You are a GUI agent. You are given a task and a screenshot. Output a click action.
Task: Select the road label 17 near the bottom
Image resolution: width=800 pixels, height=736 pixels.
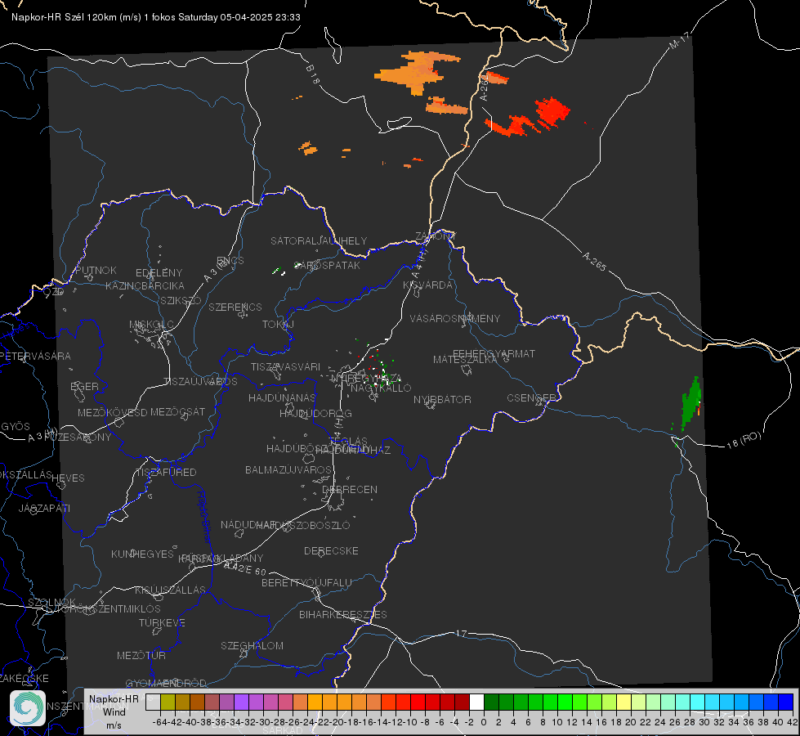coord(461,633)
